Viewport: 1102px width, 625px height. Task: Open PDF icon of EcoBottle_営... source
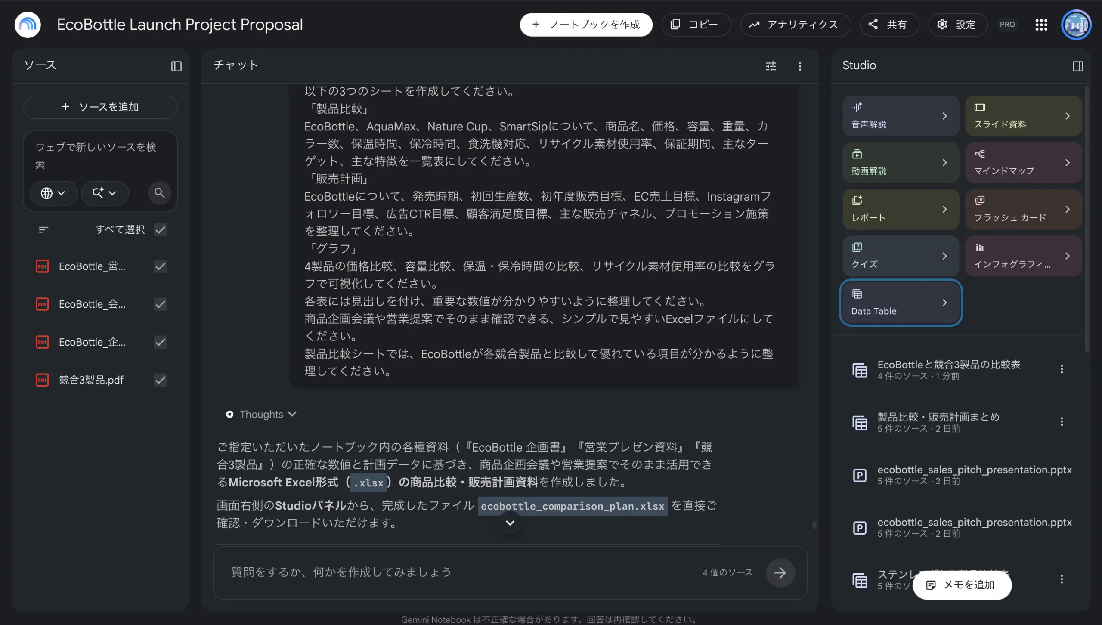pos(42,266)
